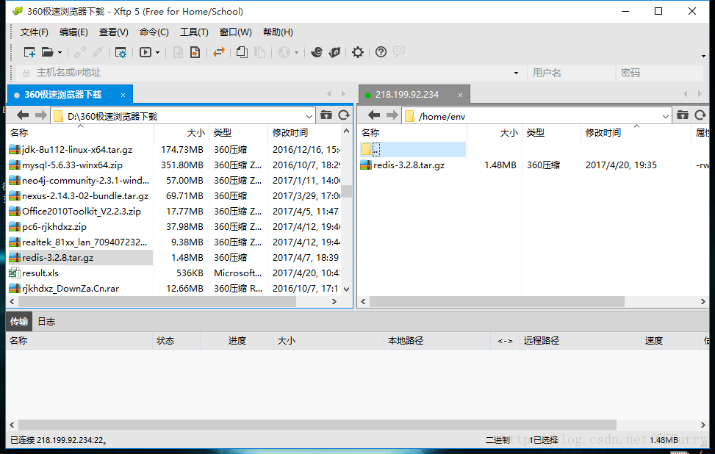Sort remote files by 修改时间 column

pyautogui.click(x=636, y=133)
